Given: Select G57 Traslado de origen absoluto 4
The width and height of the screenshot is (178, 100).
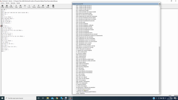Looking at the screenshot, I should (x=84, y=6).
